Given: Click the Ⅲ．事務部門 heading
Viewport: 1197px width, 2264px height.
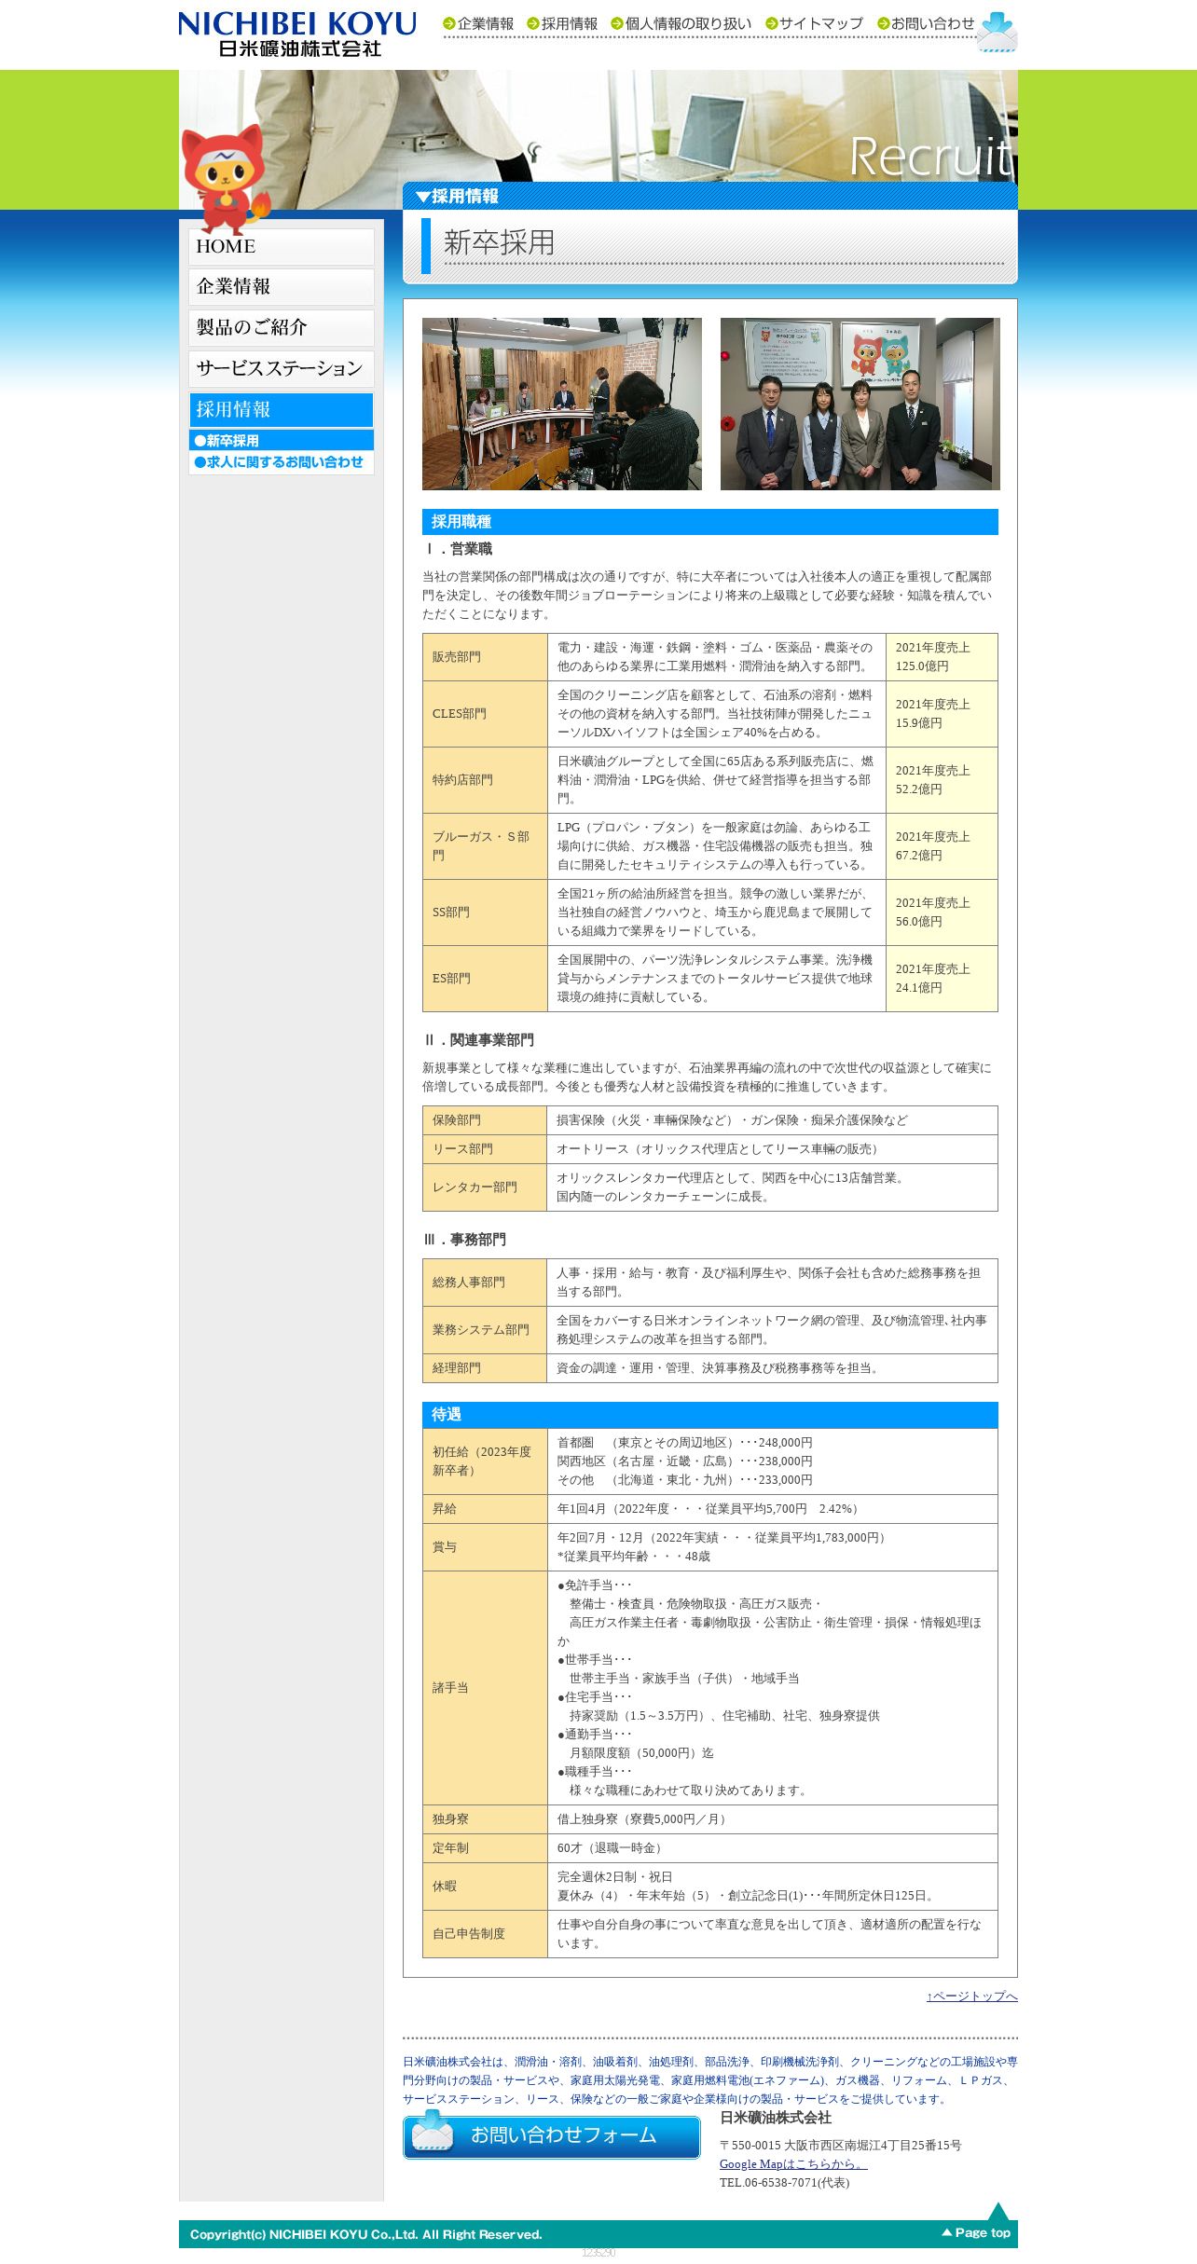Looking at the screenshot, I should click(x=464, y=1240).
